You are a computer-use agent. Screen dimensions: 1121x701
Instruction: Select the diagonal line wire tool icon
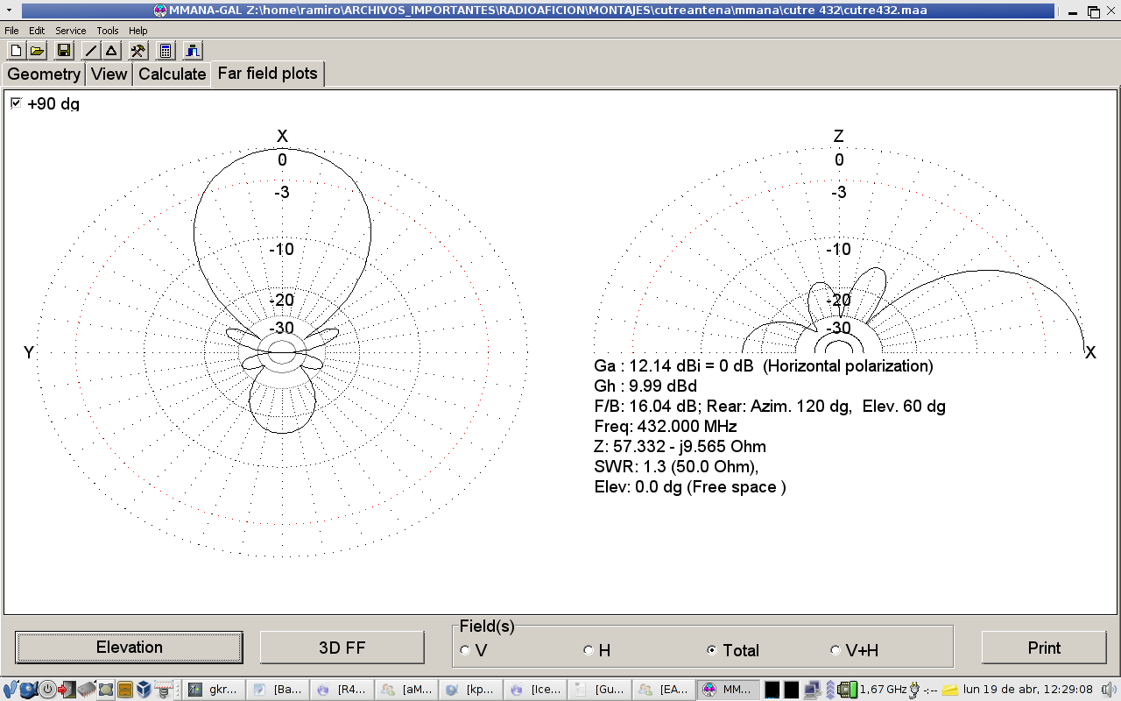(x=91, y=51)
